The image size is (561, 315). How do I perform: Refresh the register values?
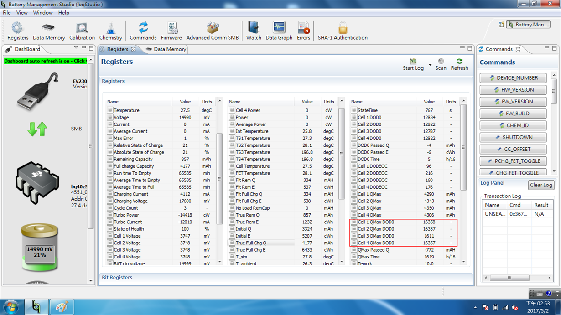coord(459,64)
